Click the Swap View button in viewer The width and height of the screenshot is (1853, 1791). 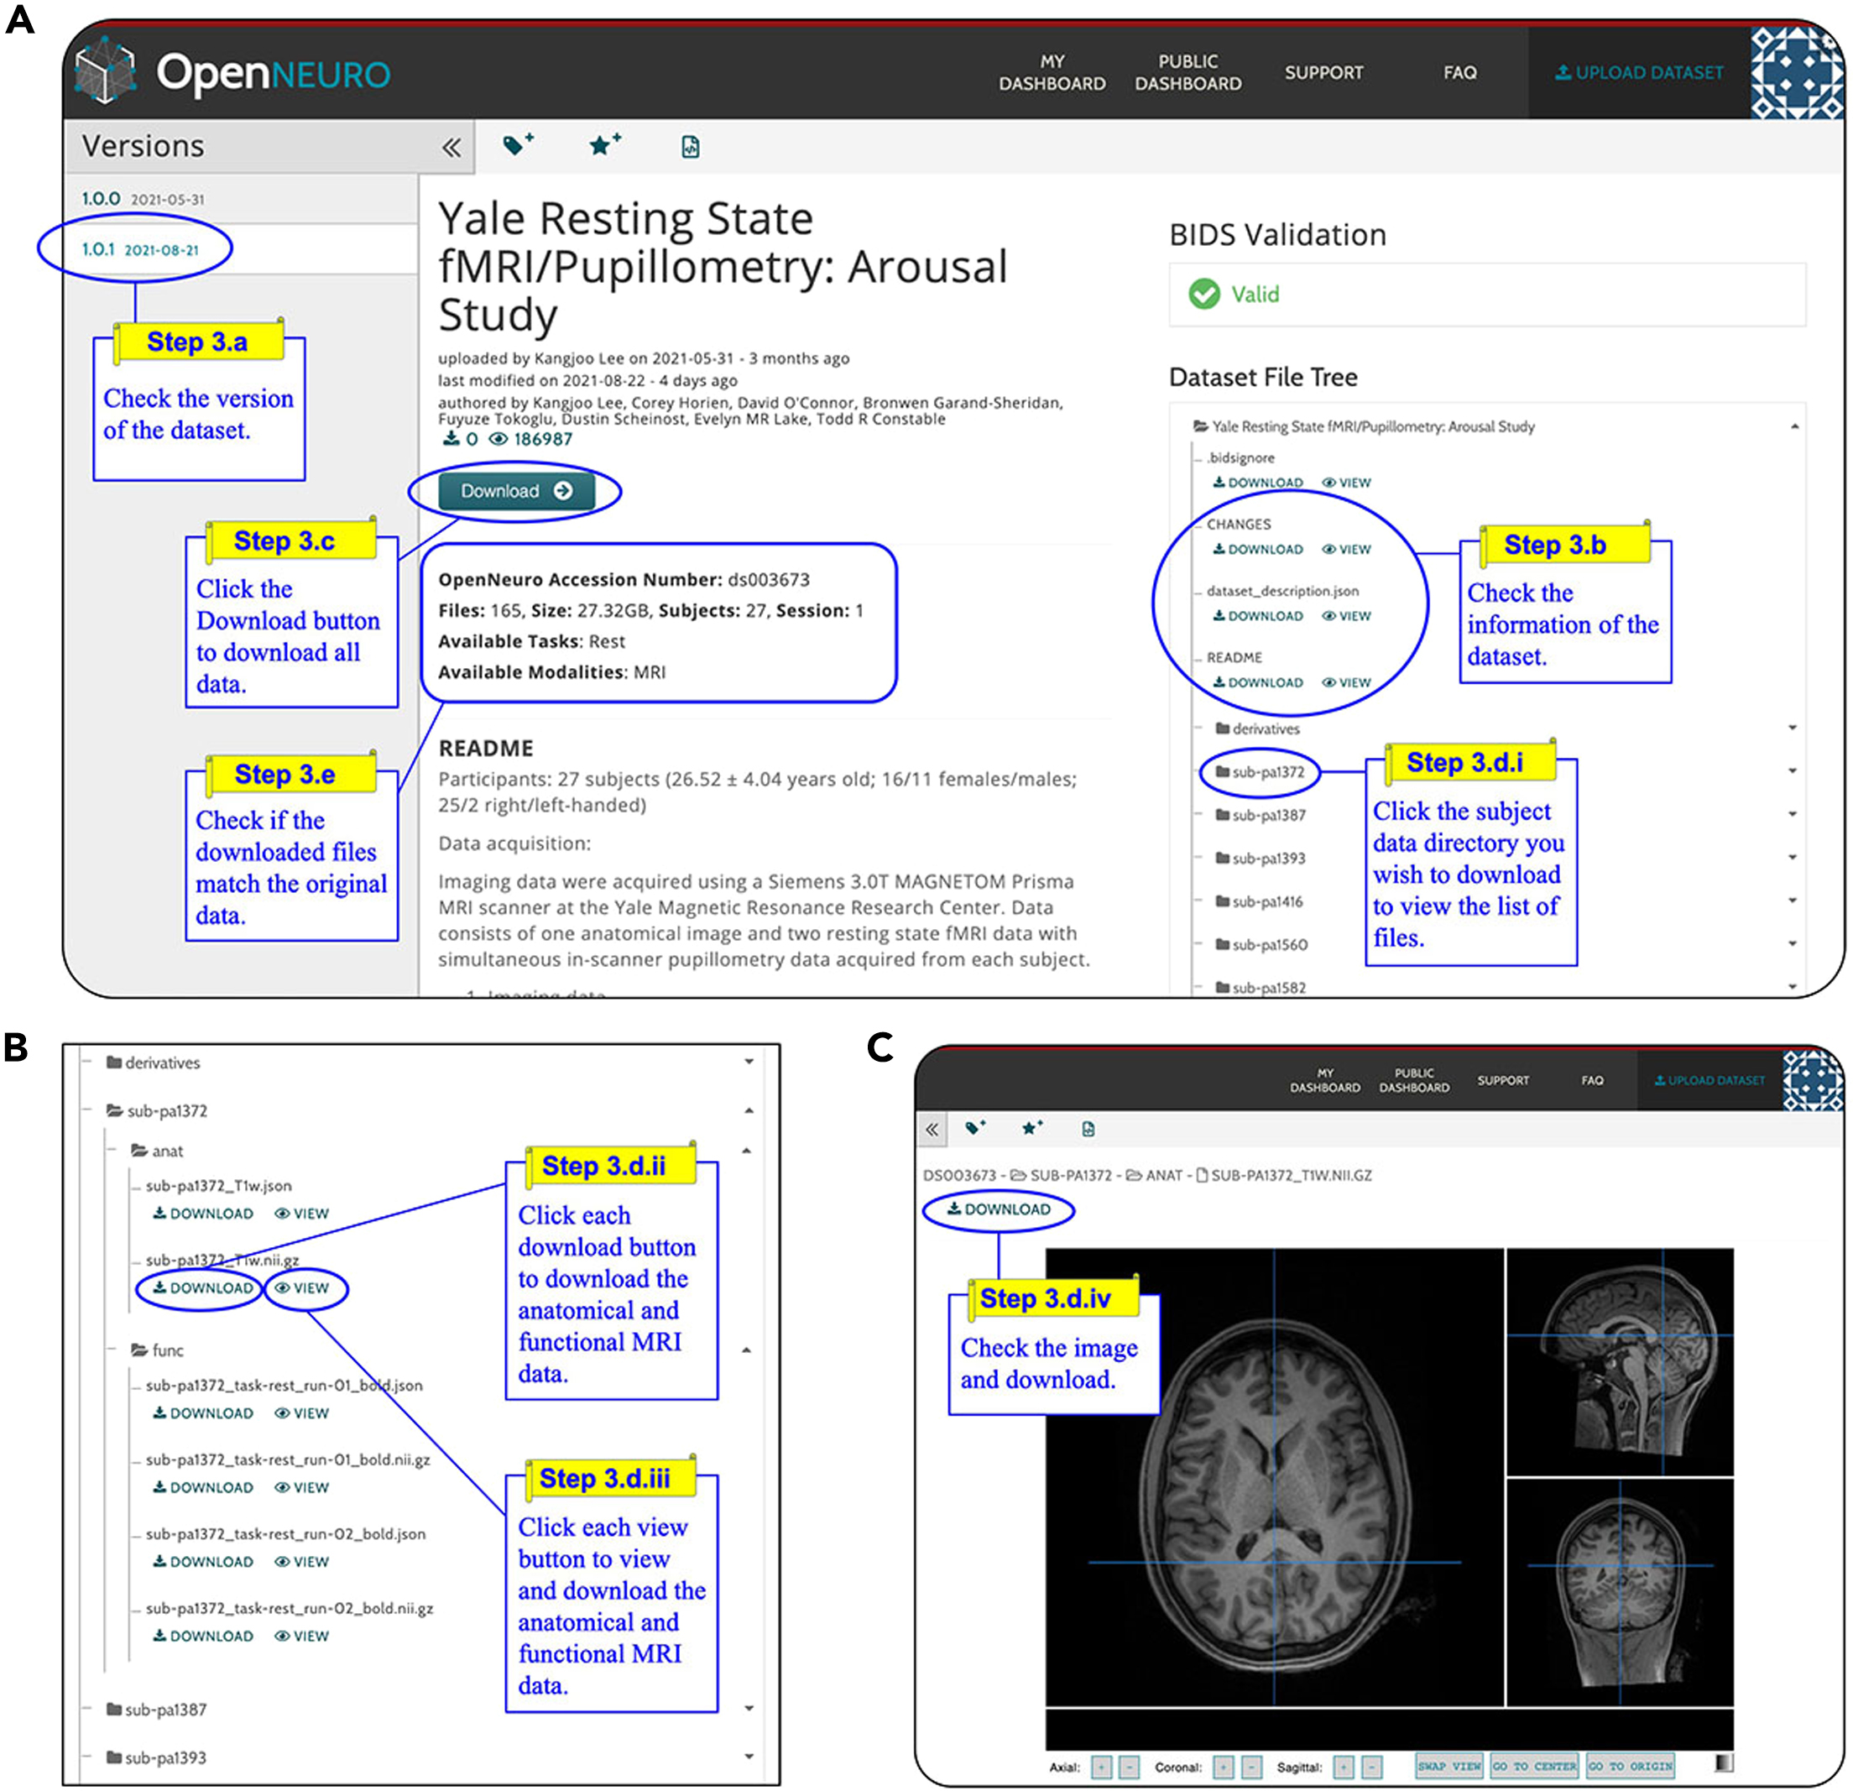click(1448, 1767)
